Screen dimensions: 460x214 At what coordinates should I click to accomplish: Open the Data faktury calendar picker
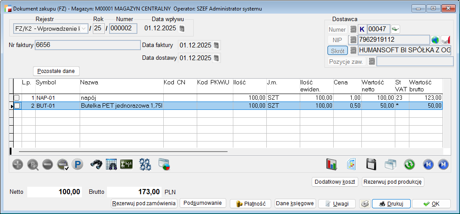[x=217, y=45]
